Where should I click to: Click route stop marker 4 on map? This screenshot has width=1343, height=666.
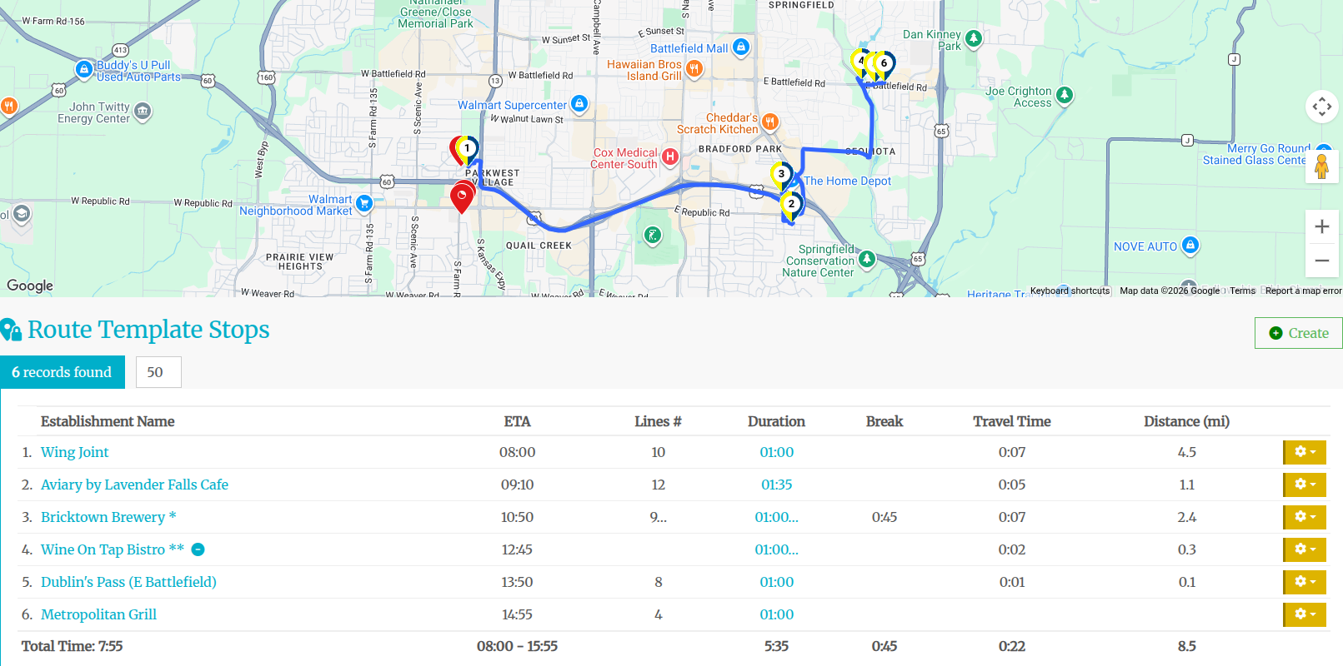[x=860, y=62]
